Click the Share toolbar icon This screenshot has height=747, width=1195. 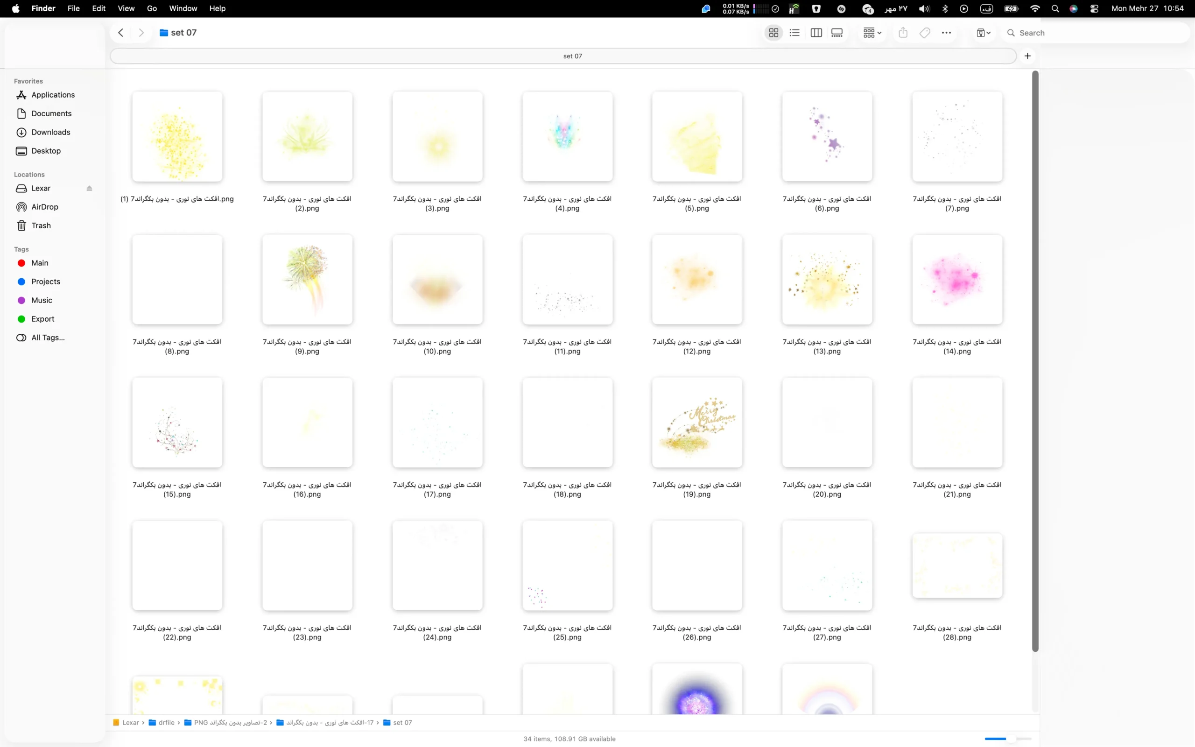point(903,33)
